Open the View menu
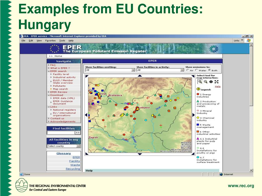This screenshot has width=262, height=196. (x=39, y=41)
